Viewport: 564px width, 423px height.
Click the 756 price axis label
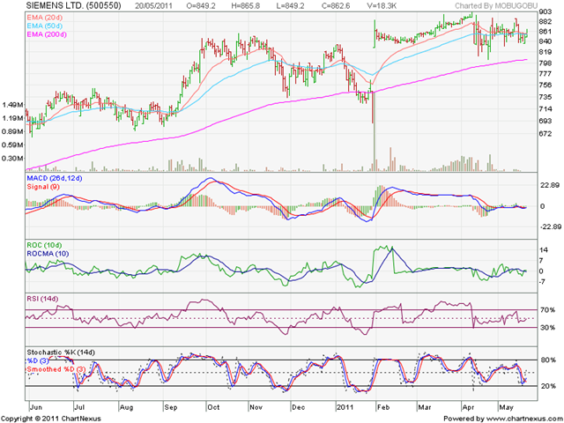click(x=545, y=85)
